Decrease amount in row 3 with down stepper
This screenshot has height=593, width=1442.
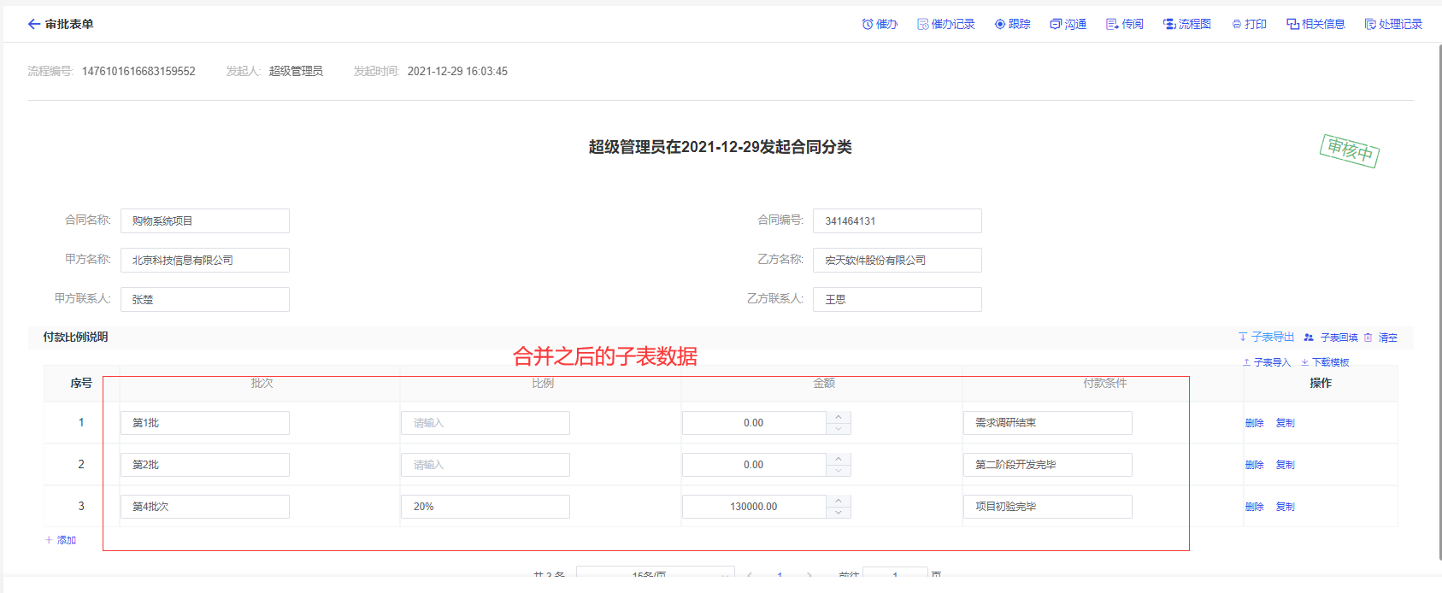(839, 513)
